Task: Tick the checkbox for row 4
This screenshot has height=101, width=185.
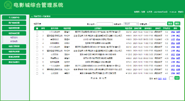Action: pos(37,43)
